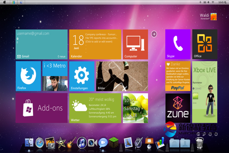Screen dimensions: 229x153
Task: Launch Safari from the dock
Action: point(39,143)
